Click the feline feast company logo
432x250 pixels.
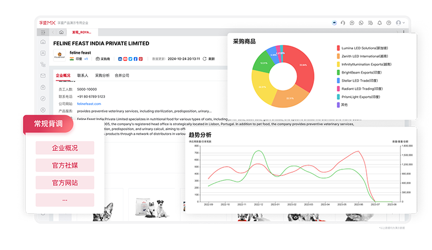(59, 55)
